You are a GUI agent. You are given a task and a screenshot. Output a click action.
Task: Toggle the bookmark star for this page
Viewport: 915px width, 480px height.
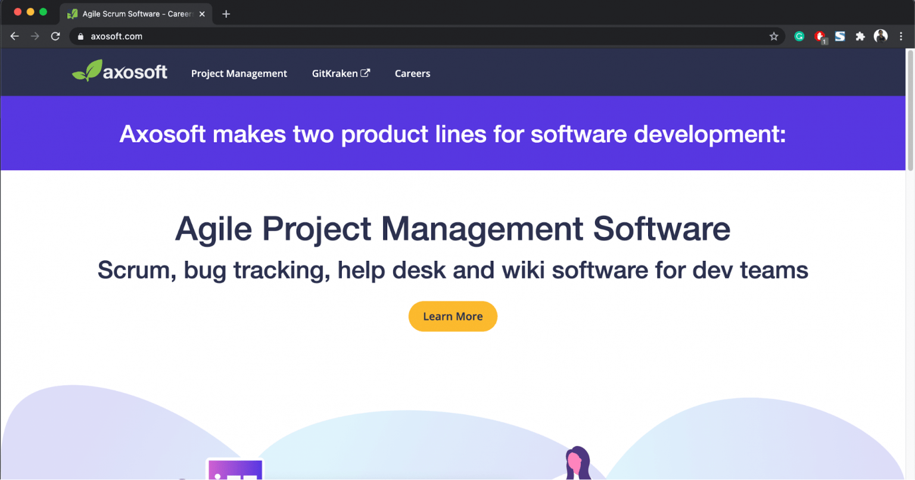tap(774, 36)
